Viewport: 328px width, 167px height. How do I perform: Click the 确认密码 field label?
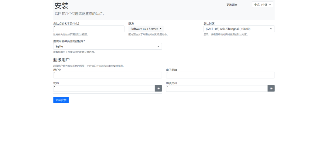pyautogui.click(x=171, y=83)
